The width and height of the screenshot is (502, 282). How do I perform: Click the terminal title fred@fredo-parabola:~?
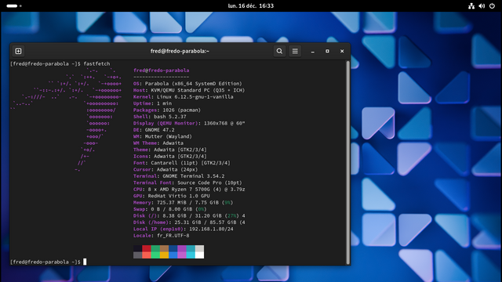point(180,51)
